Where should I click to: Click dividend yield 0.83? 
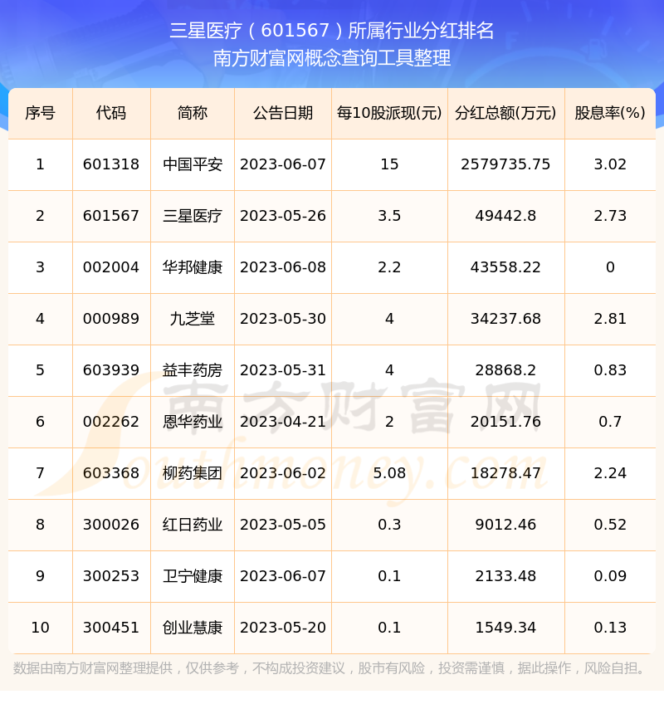point(610,371)
